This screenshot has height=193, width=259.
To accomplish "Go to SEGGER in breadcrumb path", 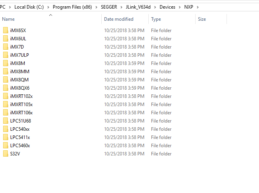I will [x=109, y=7].
